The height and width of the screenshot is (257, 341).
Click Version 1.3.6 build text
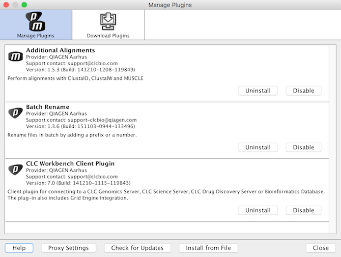tap(80, 126)
